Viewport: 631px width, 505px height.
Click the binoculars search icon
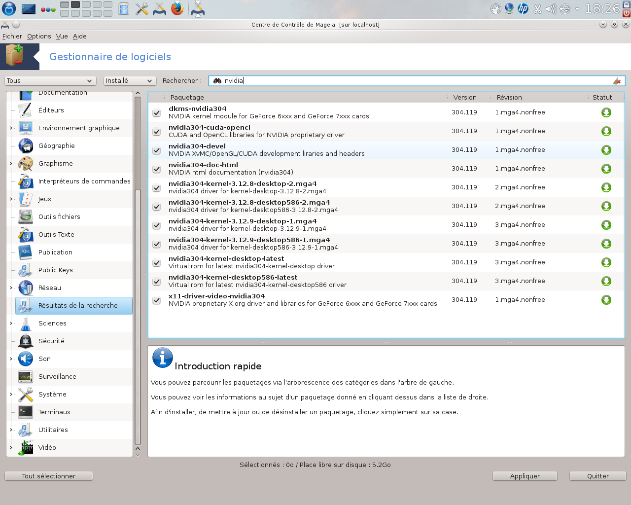(217, 80)
